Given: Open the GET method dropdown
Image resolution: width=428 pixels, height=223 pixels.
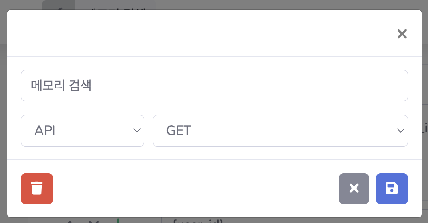Looking at the screenshot, I should pos(280,130).
